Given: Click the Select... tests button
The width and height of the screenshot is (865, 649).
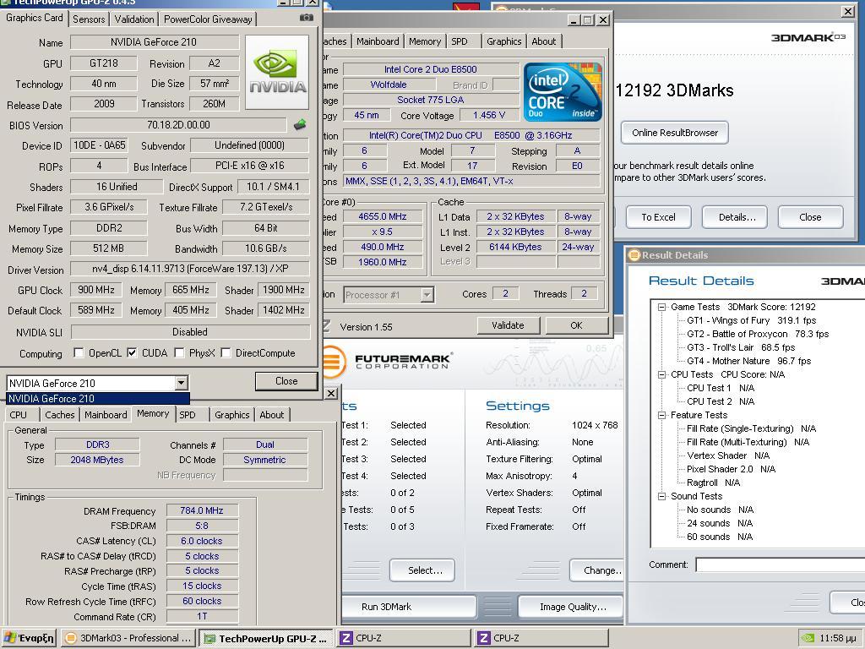Looking at the screenshot, I should (422, 570).
